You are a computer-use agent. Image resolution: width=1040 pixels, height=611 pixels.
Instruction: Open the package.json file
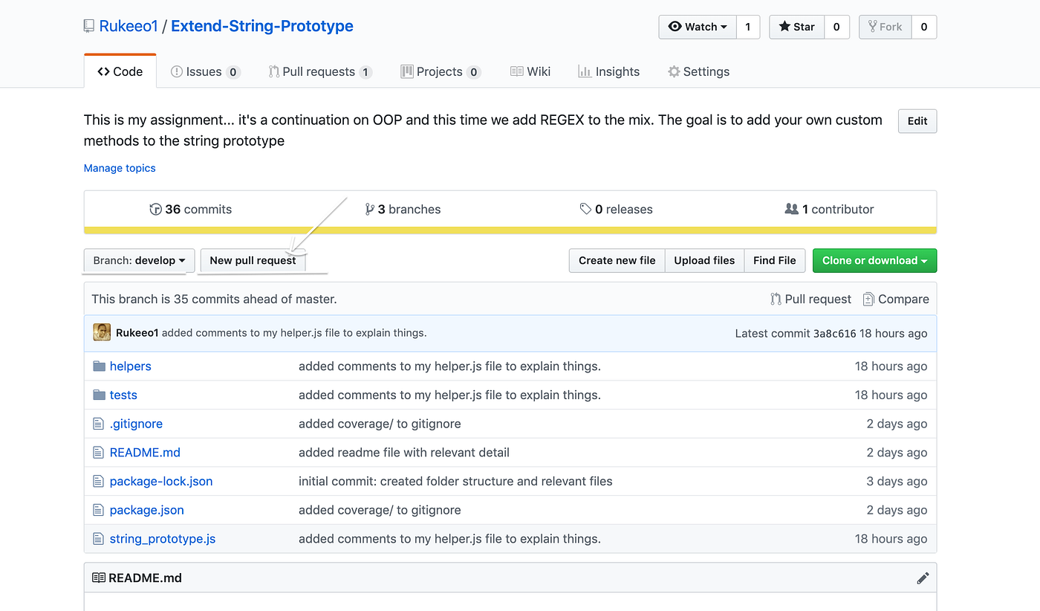pos(146,510)
